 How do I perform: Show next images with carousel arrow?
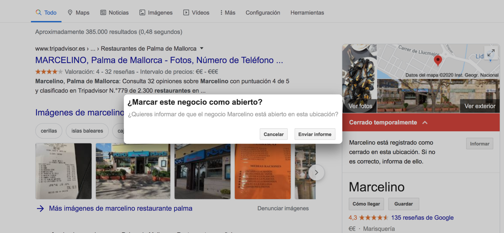tap(316, 172)
